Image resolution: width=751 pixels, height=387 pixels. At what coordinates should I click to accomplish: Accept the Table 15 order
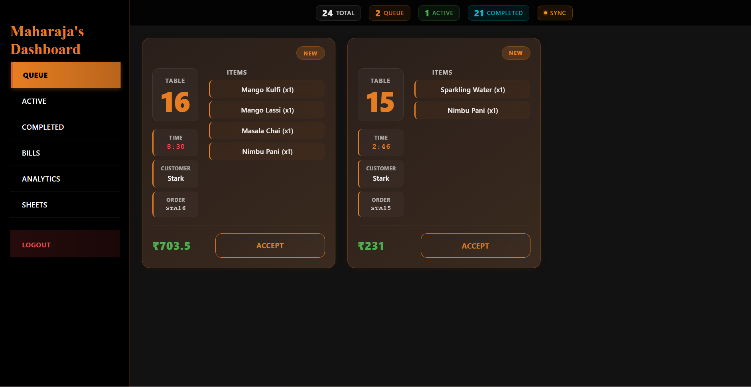tap(475, 246)
